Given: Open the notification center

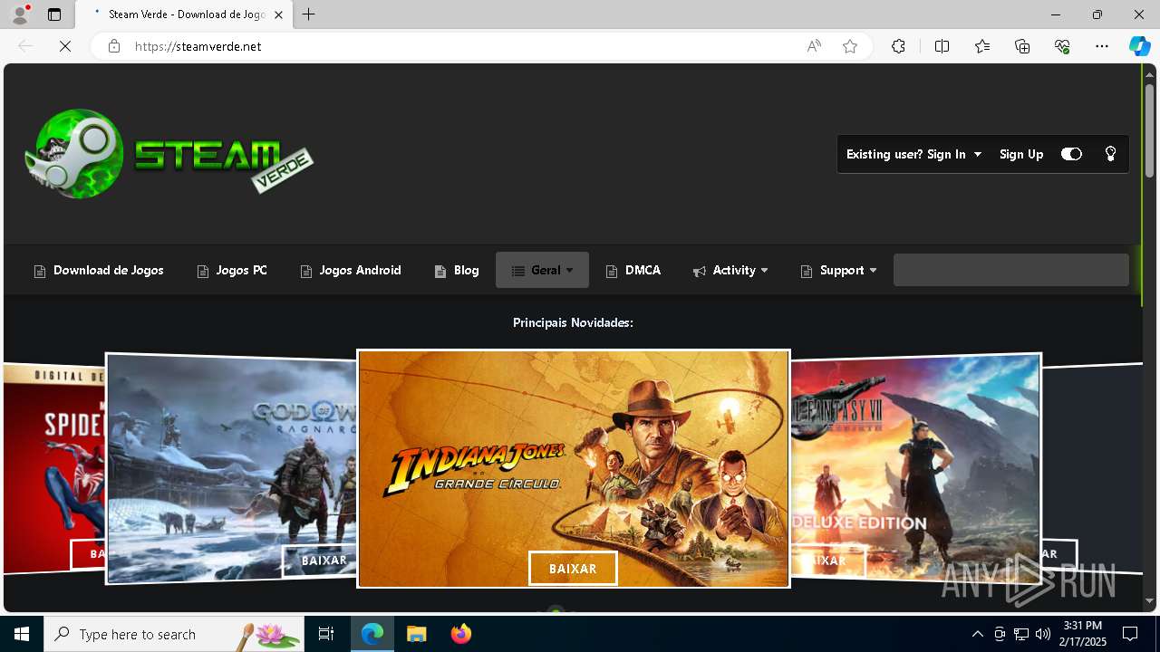Looking at the screenshot, I should pos(1130,634).
